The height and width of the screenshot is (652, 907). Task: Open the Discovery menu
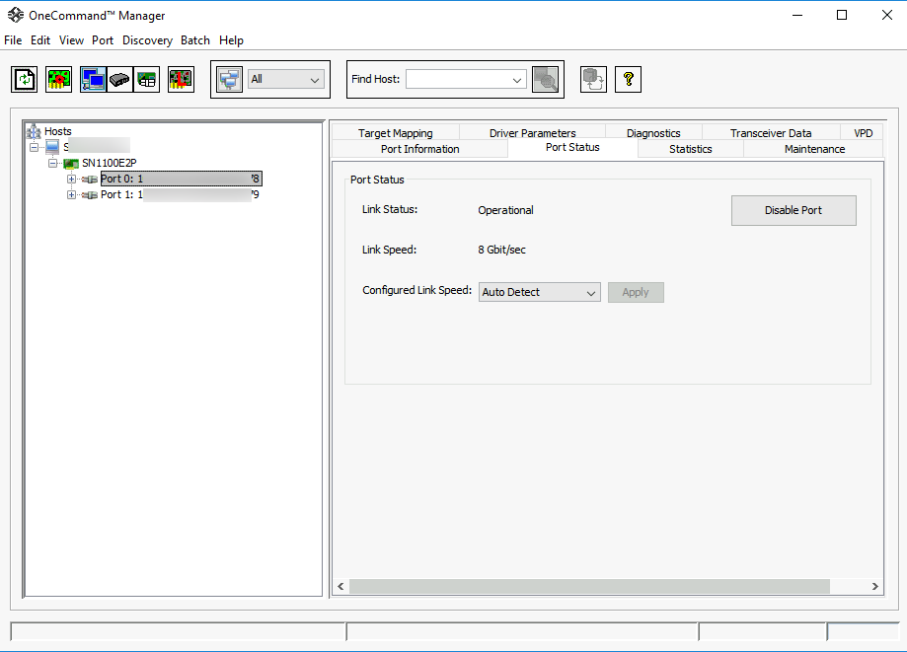click(147, 40)
